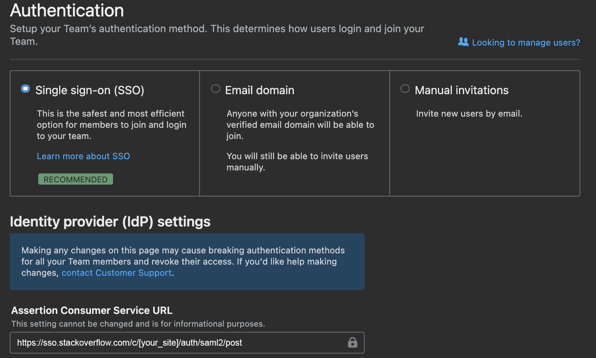Click the 'Single sign-on (SSO)' option label

[x=89, y=90]
